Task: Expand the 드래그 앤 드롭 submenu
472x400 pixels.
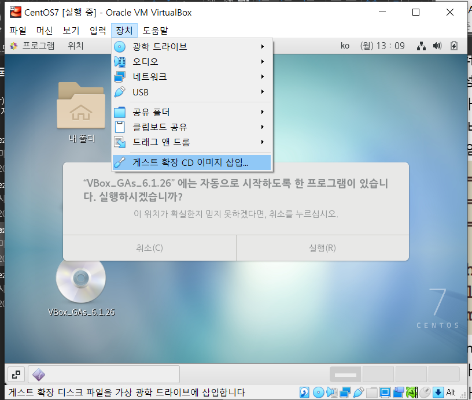Action: (192, 142)
